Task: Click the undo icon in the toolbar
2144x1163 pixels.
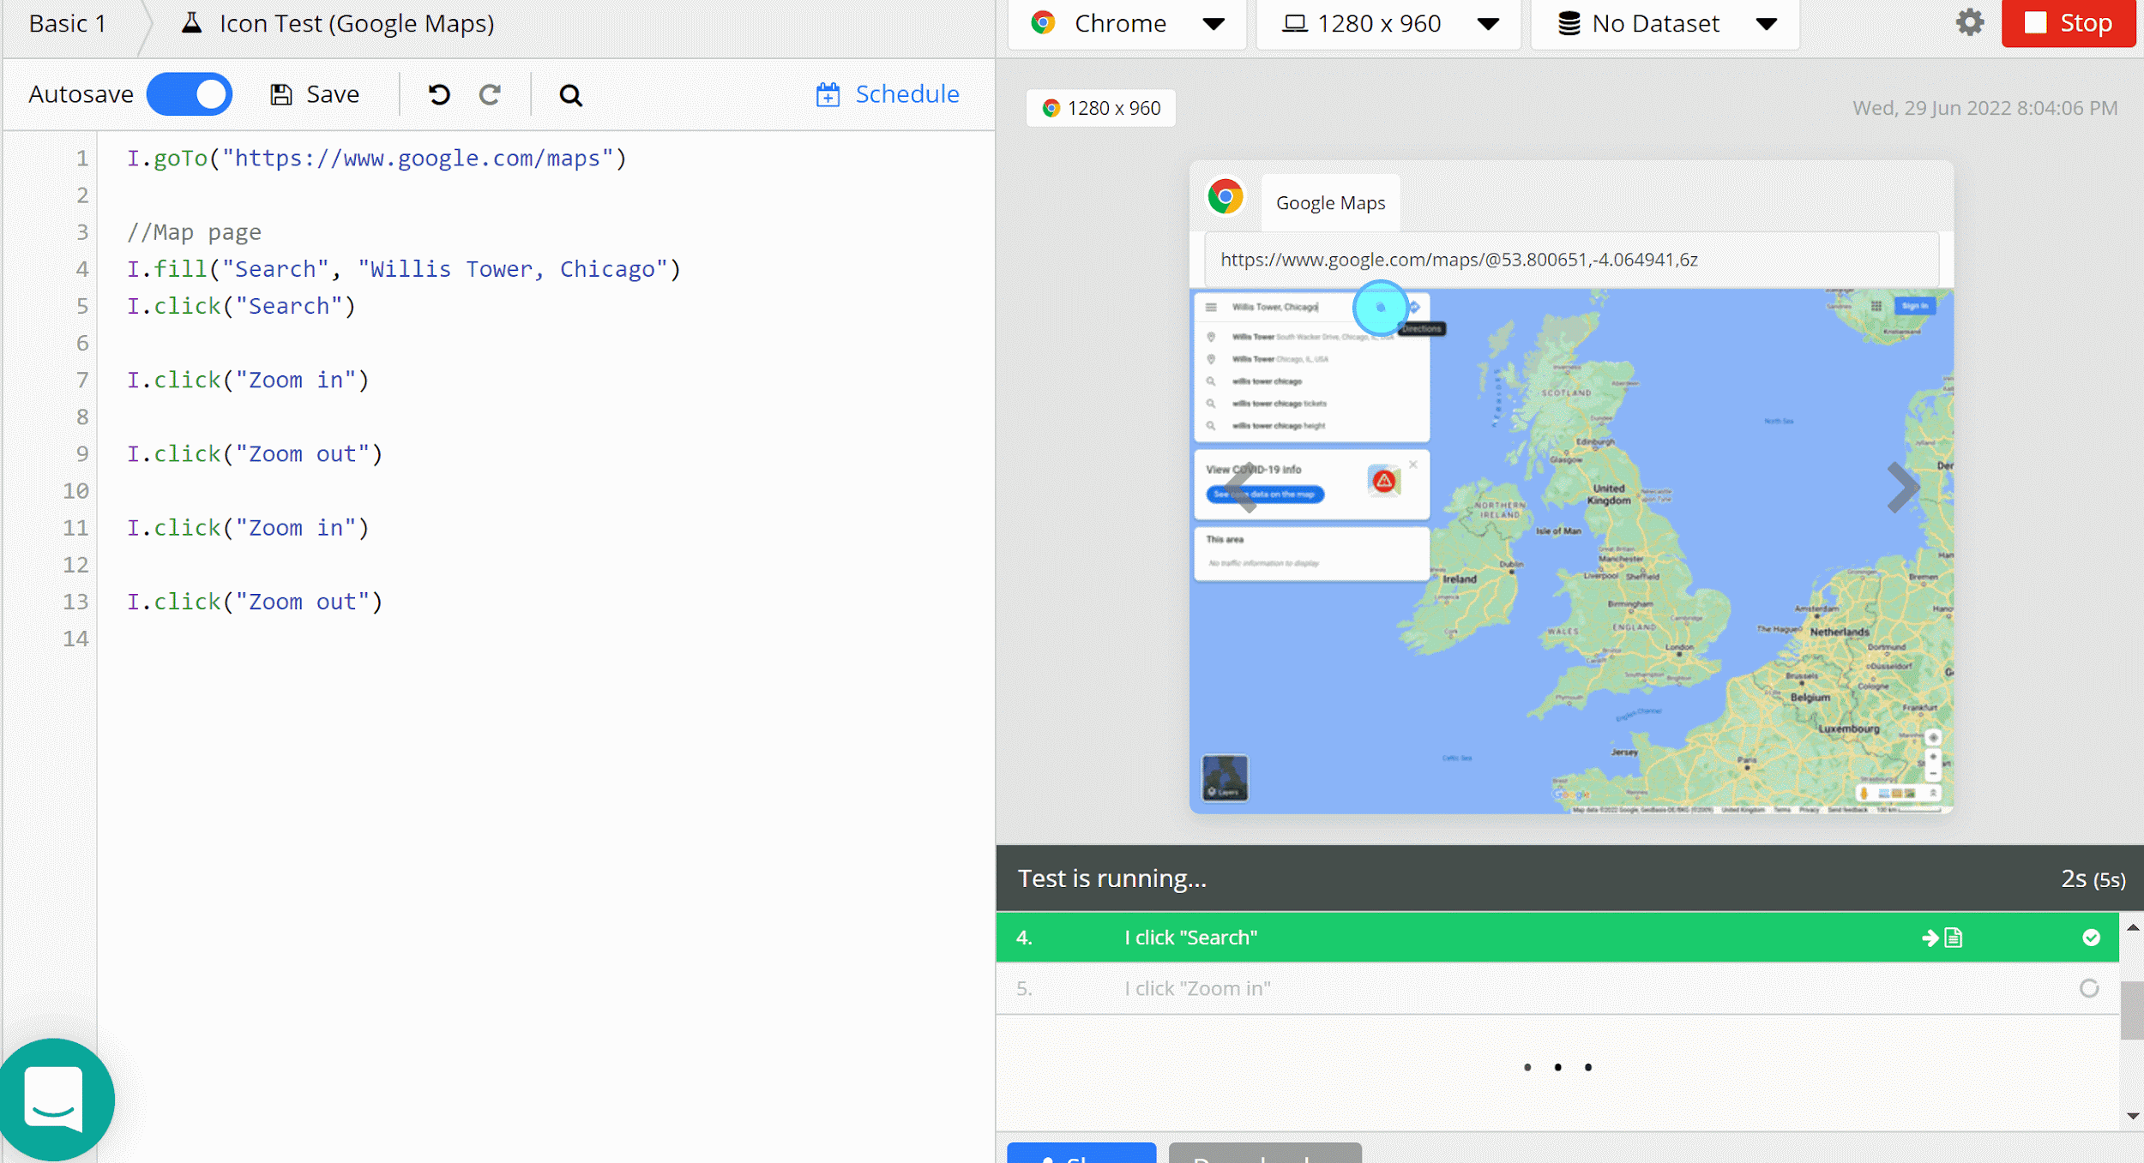Action: click(438, 94)
